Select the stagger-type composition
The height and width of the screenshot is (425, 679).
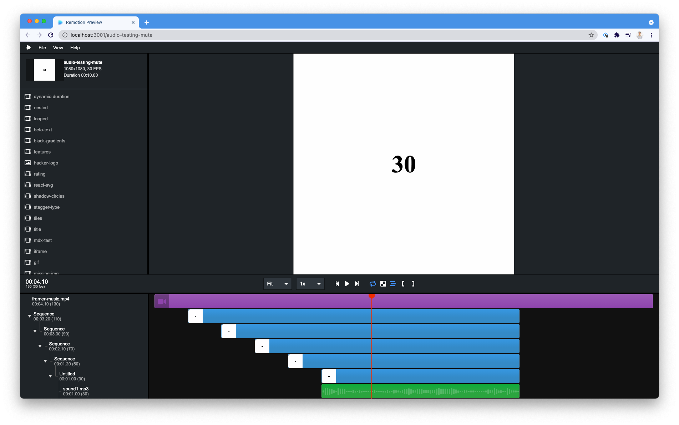[46, 207]
